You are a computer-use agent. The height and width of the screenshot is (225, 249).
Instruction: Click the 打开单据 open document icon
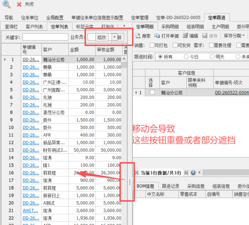(157, 36)
